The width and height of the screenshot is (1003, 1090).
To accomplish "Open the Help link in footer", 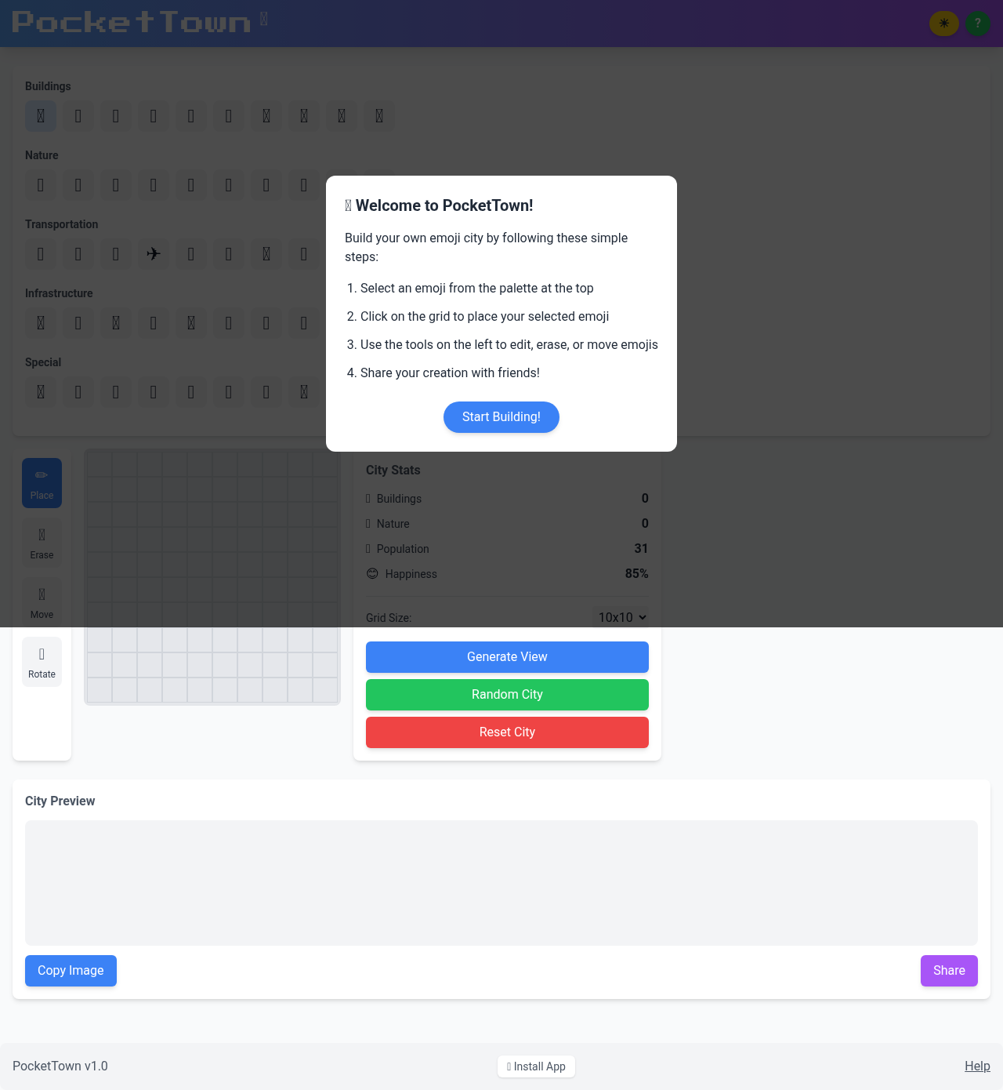I will 977,1066.
